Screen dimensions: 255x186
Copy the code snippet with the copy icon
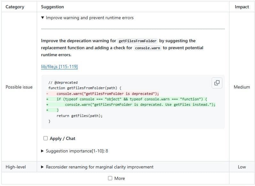(217, 83)
